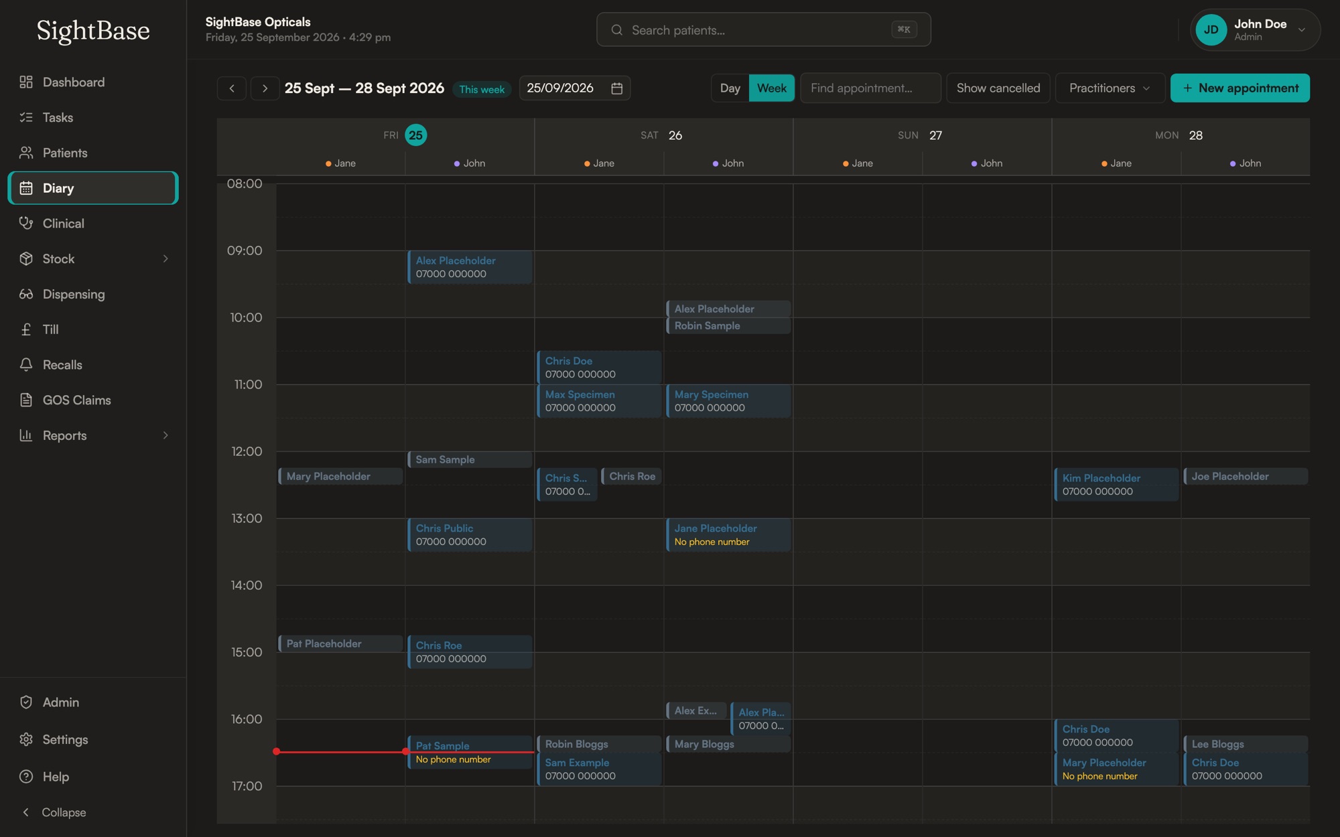Open Max Specimen's Saturday appointment
Image resolution: width=1340 pixels, height=837 pixels.
tap(599, 401)
